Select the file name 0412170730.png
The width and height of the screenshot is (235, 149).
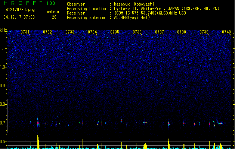click(19, 10)
